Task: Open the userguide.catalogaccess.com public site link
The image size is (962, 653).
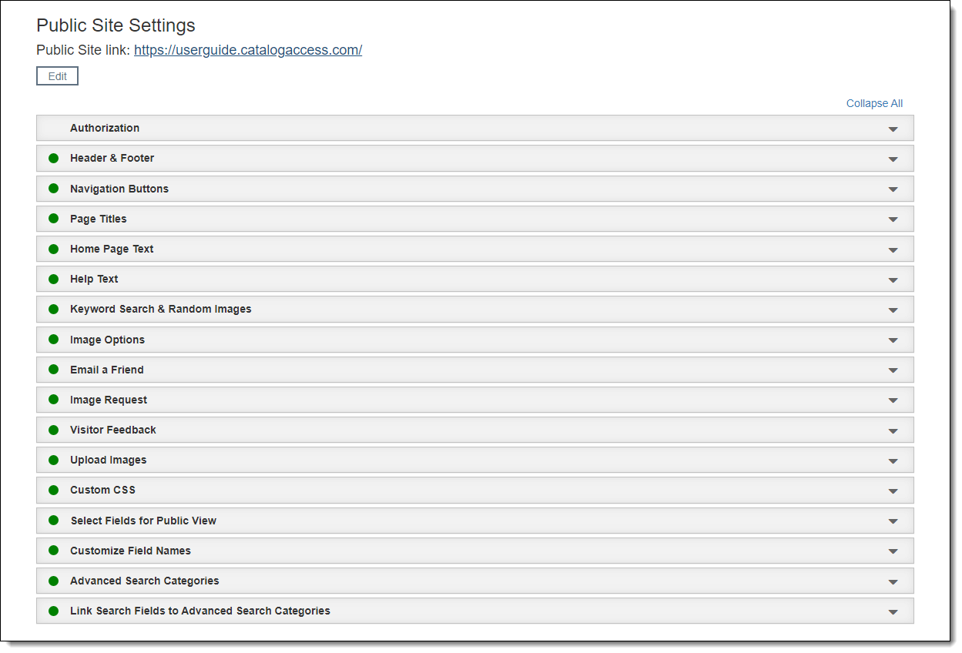Action: [x=248, y=50]
